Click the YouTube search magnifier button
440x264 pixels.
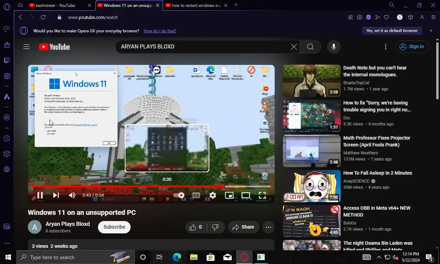point(310,47)
